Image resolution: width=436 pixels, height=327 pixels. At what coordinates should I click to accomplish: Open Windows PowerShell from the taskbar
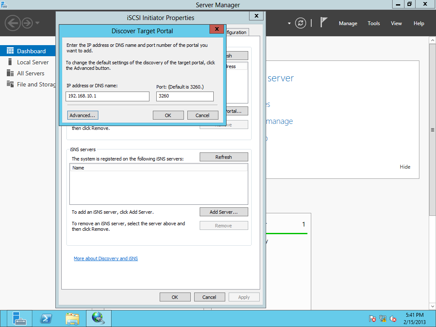pos(46,318)
